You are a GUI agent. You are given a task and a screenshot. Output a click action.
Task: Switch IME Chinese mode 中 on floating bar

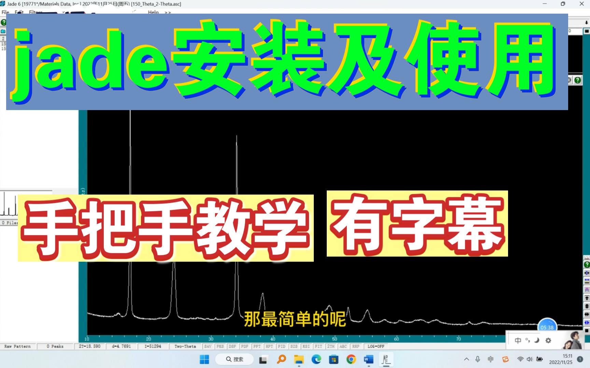(x=518, y=340)
